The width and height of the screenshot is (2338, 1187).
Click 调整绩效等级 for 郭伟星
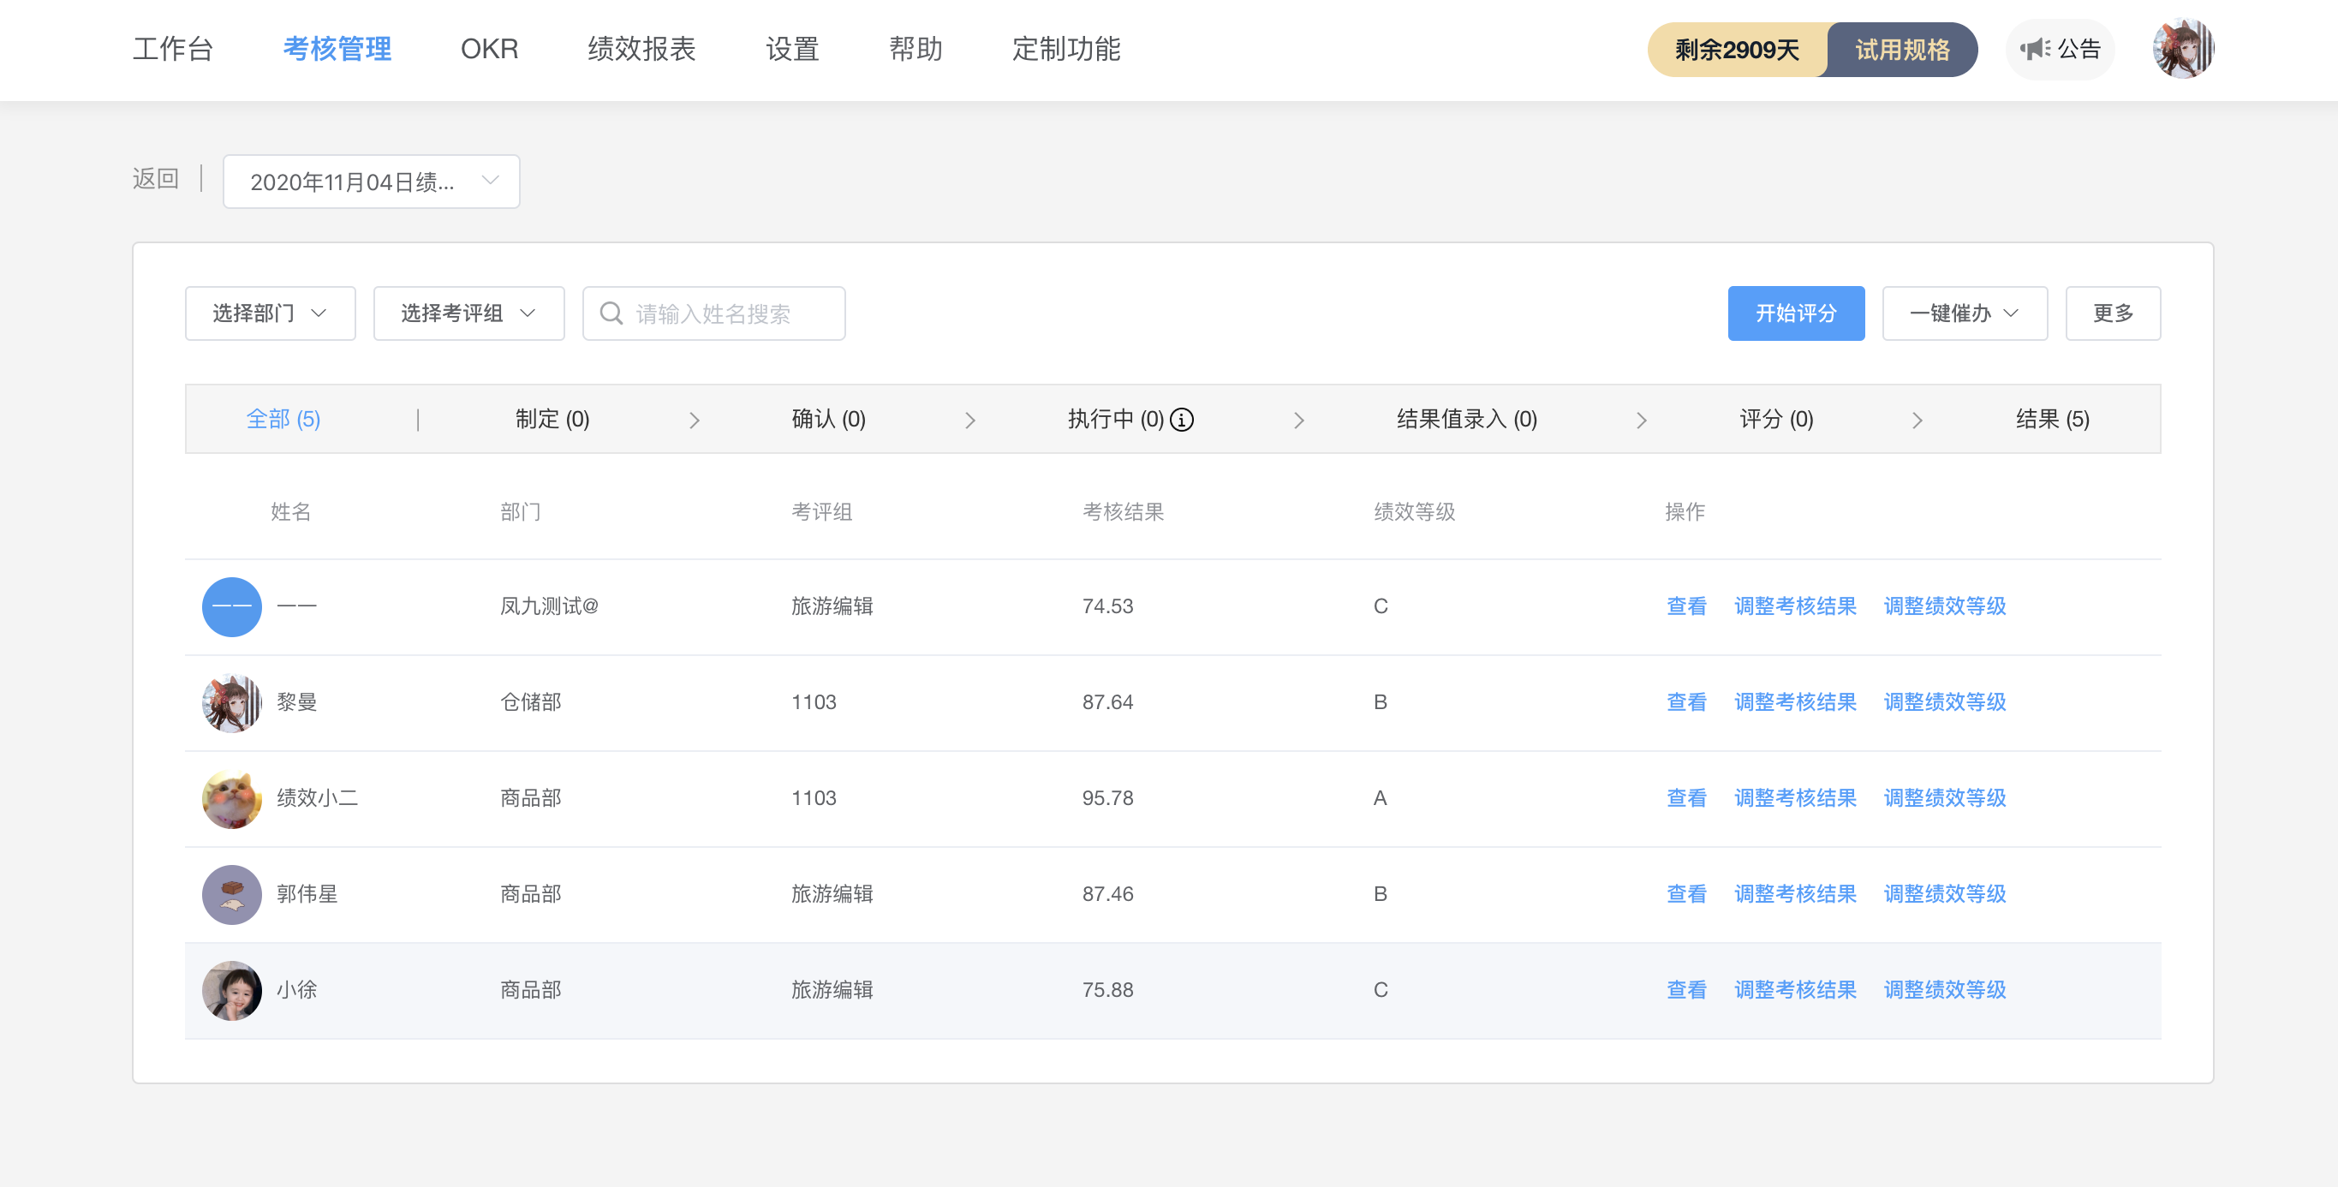(x=1945, y=894)
